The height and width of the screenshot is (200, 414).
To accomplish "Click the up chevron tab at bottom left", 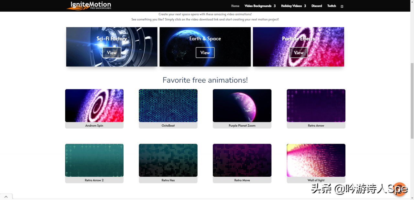I will (x=6, y=196).
